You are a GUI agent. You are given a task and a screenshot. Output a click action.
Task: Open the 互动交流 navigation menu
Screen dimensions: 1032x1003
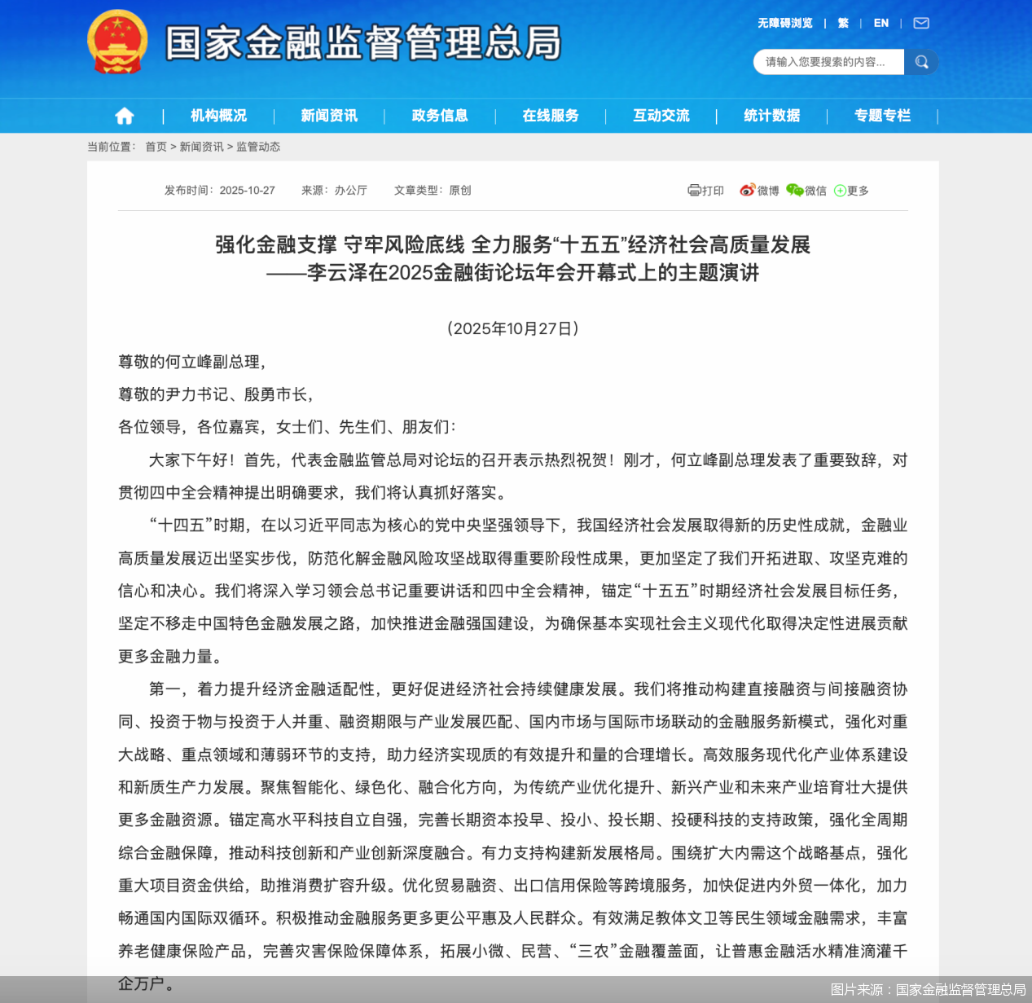660,115
